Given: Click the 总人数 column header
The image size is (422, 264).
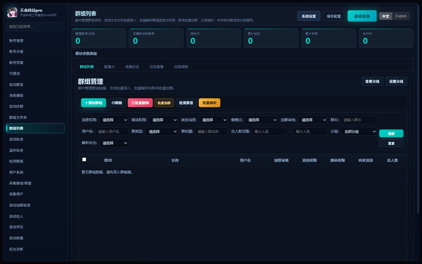Looking at the screenshot, I should pyautogui.click(x=392, y=160).
